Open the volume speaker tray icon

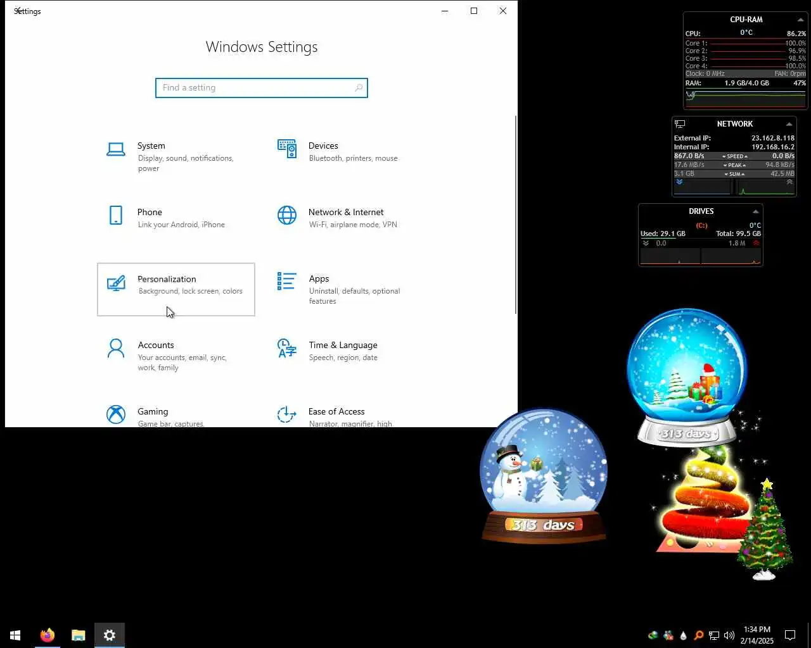729,635
